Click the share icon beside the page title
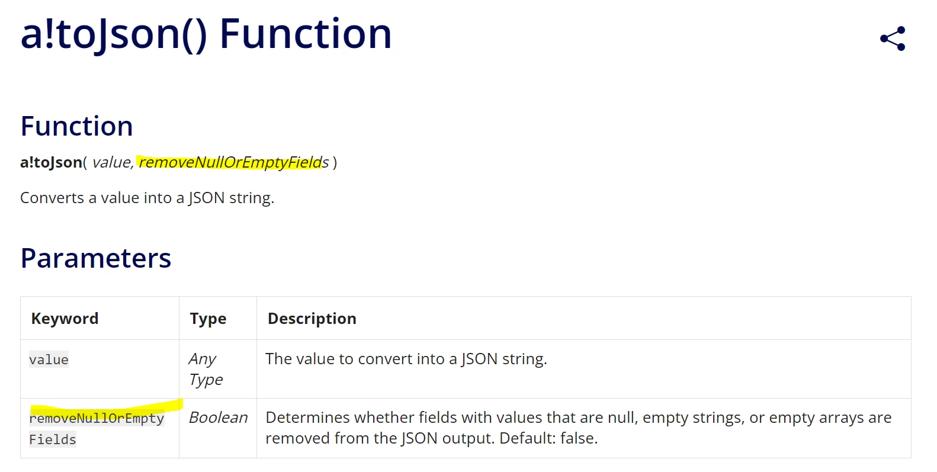Image resolution: width=937 pixels, height=472 pixels. point(893,38)
